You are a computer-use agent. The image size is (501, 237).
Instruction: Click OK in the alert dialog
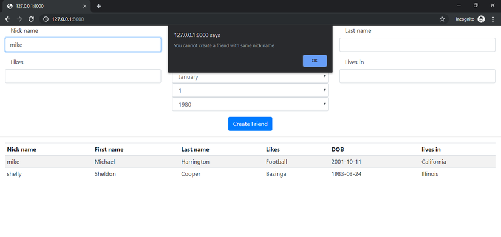(315, 61)
